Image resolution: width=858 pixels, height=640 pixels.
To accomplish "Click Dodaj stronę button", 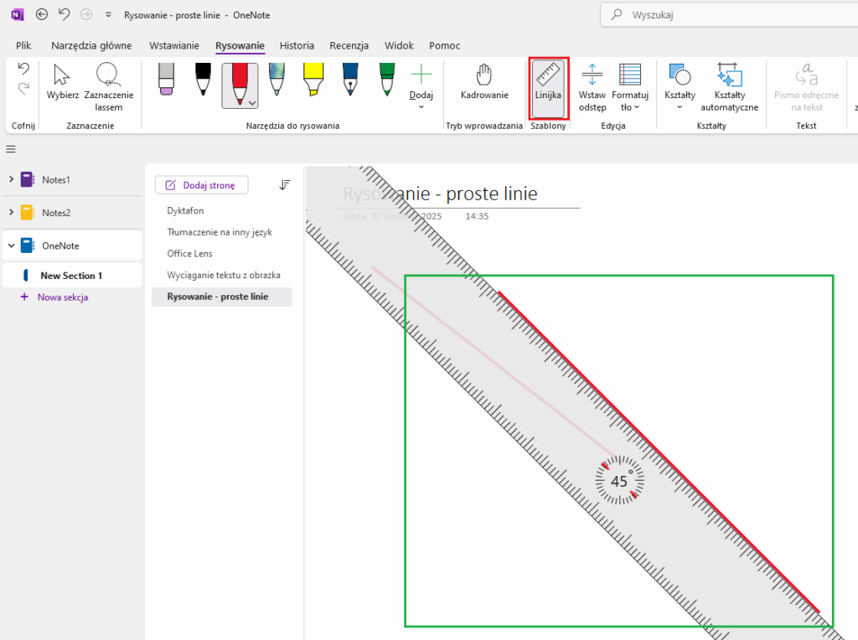I will coord(201,185).
